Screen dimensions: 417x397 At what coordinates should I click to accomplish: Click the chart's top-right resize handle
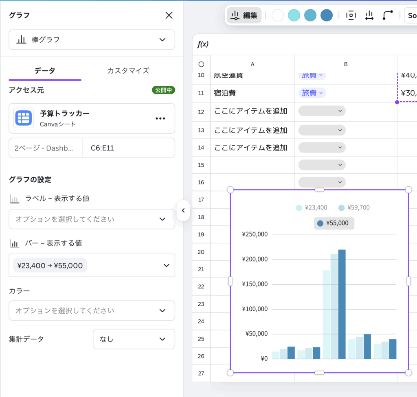(x=408, y=190)
